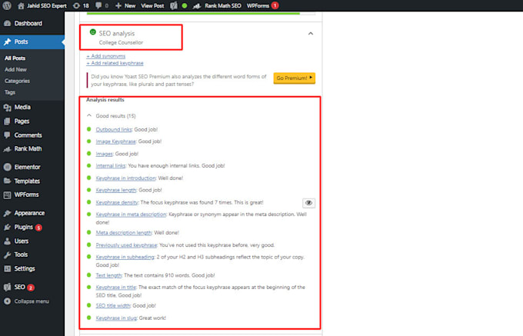523x336 pixels.
Task: Click the green progress bar at top
Action: point(193,13)
